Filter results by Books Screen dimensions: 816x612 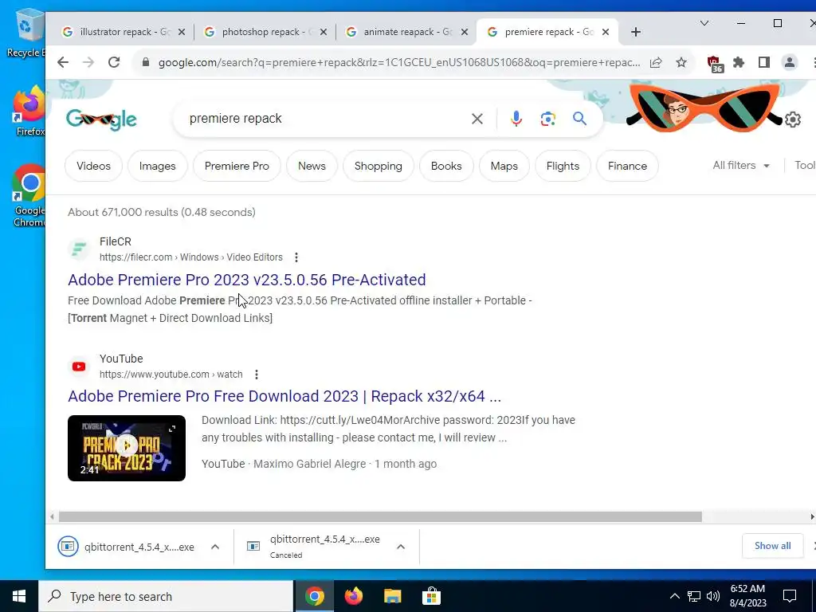tap(446, 166)
